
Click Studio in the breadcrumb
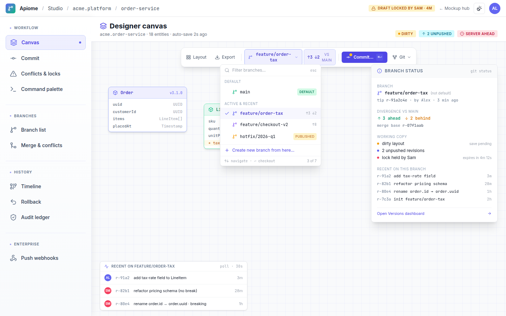(x=55, y=8)
